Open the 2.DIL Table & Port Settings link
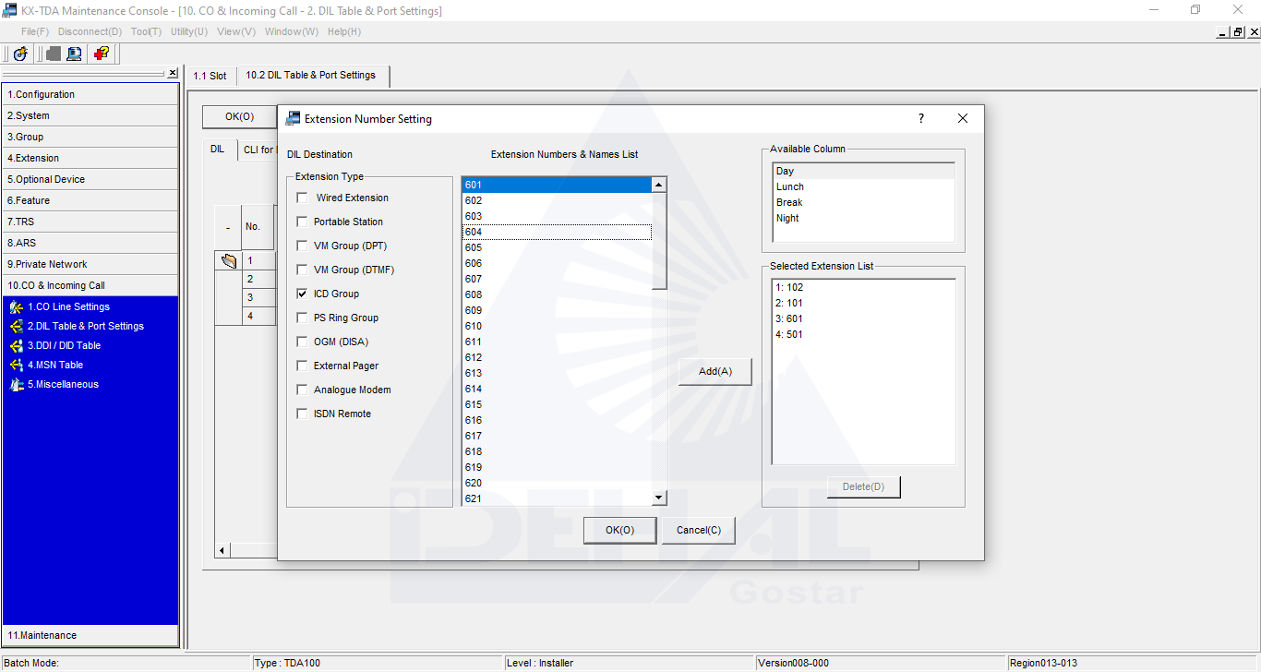 pyautogui.click(x=86, y=326)
